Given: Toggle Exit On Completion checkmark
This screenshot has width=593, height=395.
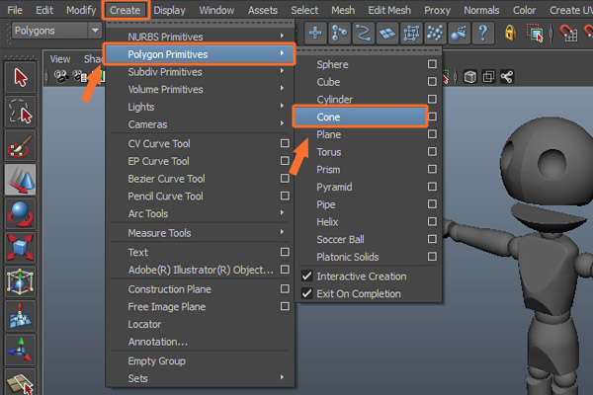Looking at the screenshot, I should click(306, 293).
